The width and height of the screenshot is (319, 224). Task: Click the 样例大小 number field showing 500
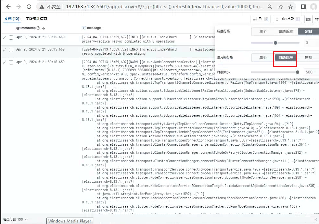311,72
